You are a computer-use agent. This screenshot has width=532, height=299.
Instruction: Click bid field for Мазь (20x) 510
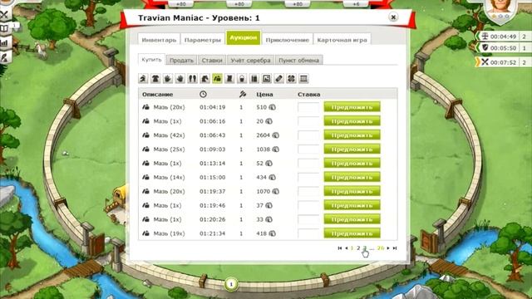click(x=308, y=107)
